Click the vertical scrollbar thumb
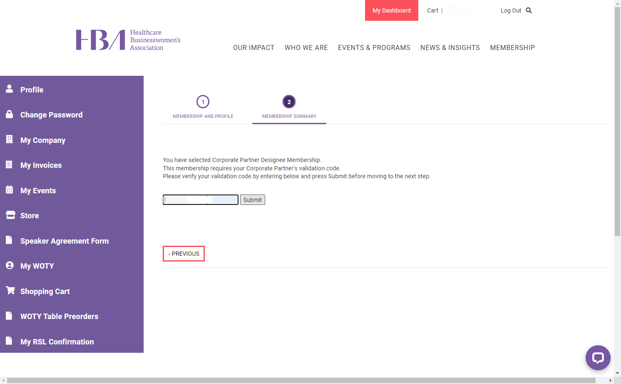Viewport: 621px width, 384px height. coord(617,122)
